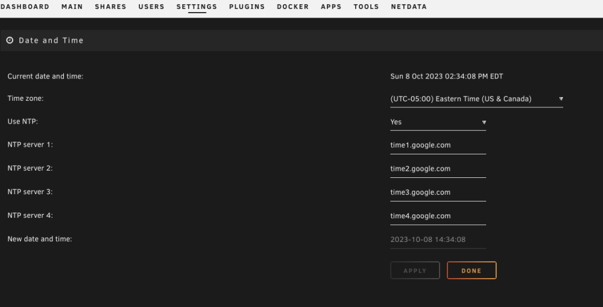
Task: Click the 'NTP server 4:' label
Action: pyautogui.click(x=30, y=215)
